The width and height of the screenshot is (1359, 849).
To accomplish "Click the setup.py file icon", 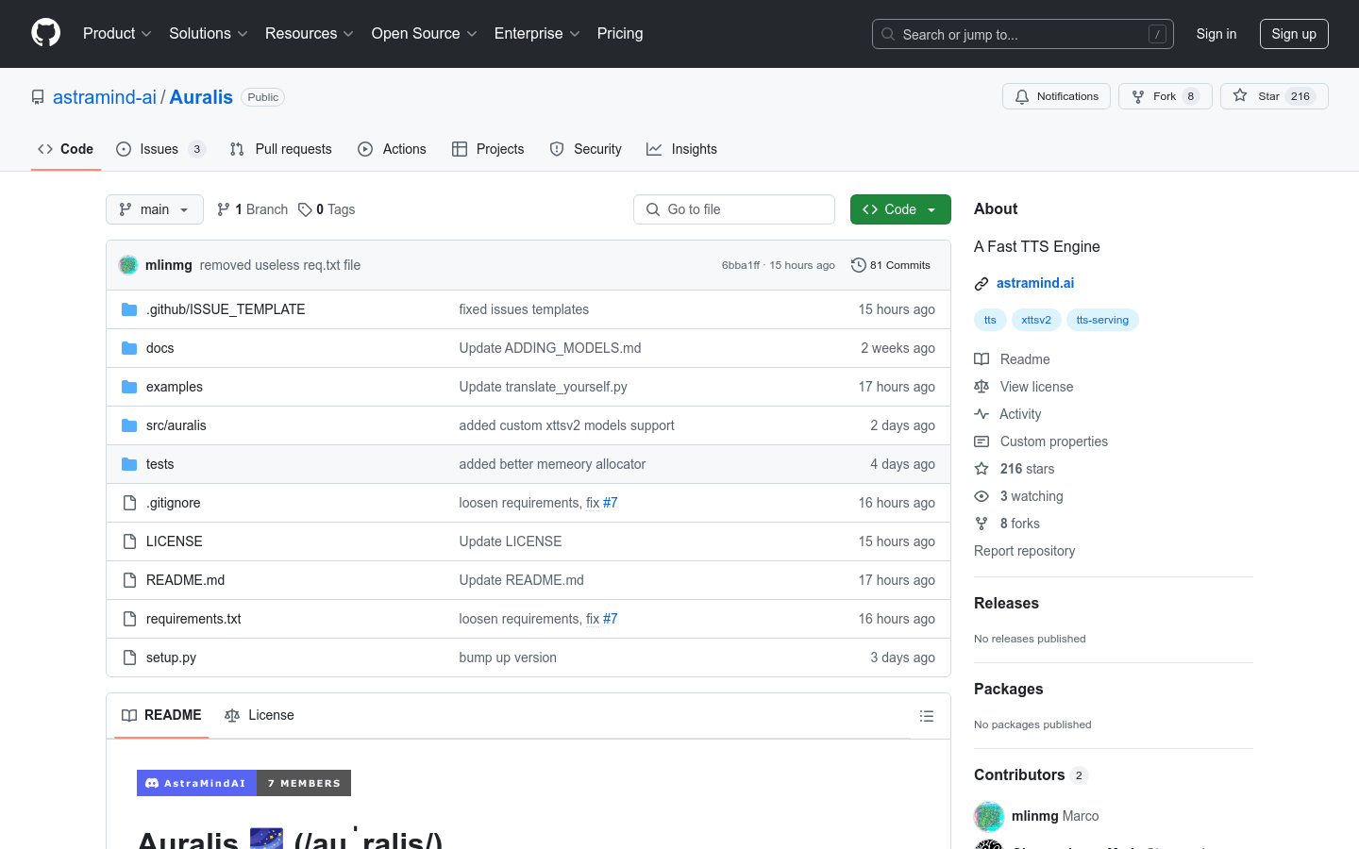I will tap(129, 658).
